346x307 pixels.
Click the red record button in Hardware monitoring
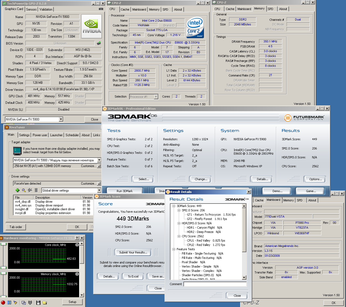click(x=3, y=302)
